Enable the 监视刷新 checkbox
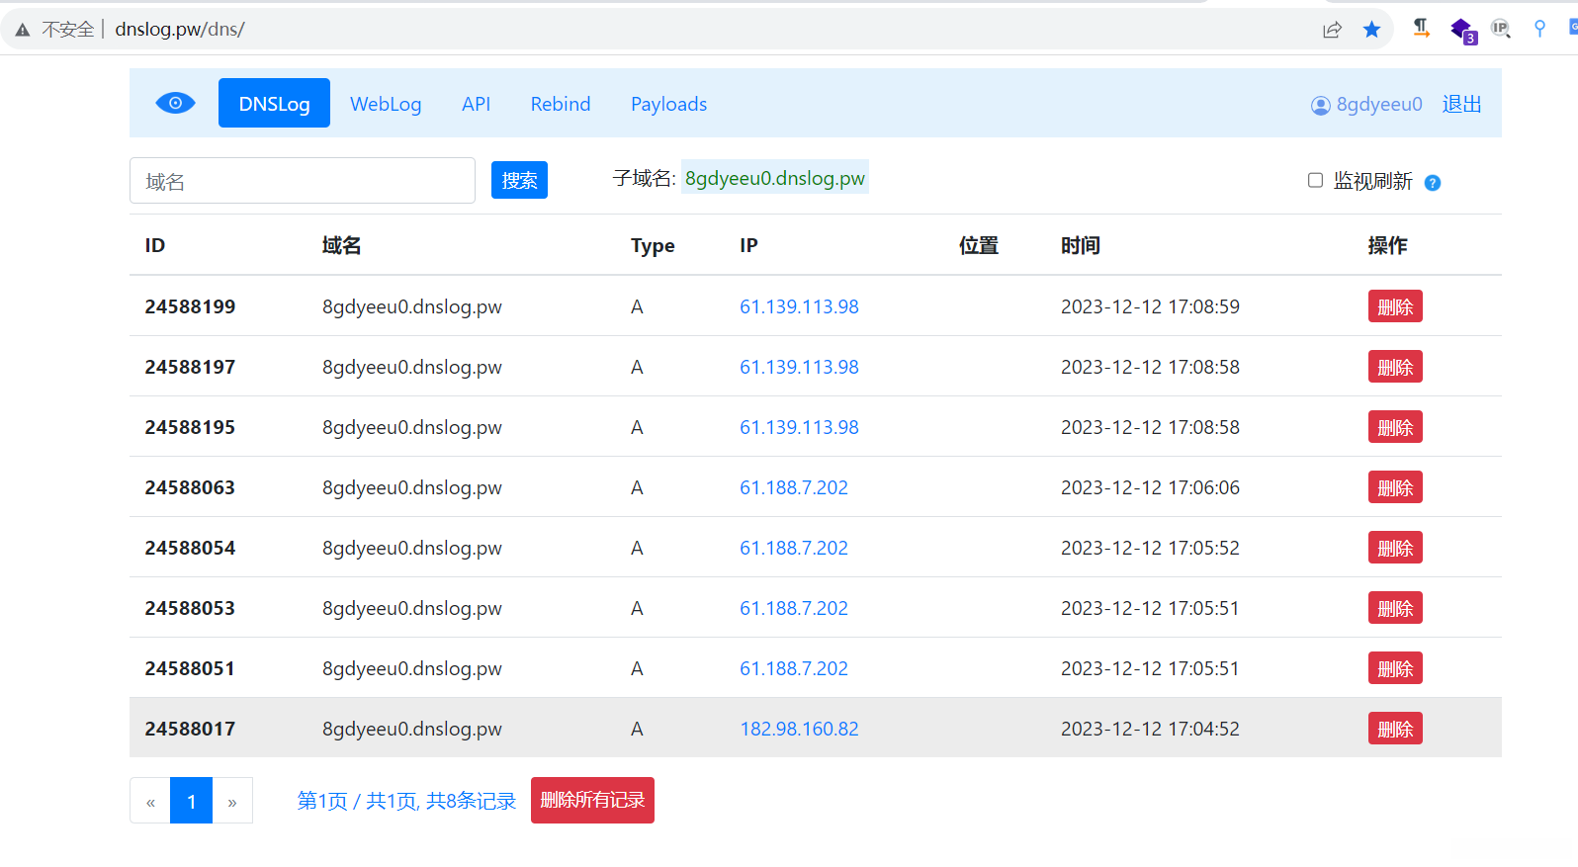 coord(1315,180)
